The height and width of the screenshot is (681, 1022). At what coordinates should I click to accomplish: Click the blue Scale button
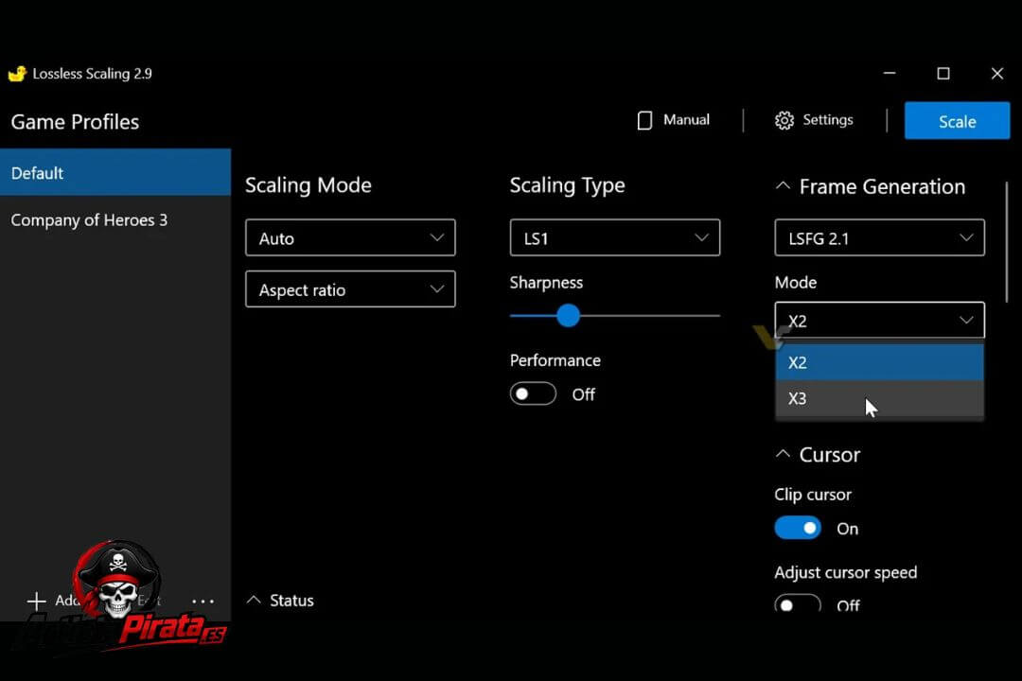pos(957,120)
